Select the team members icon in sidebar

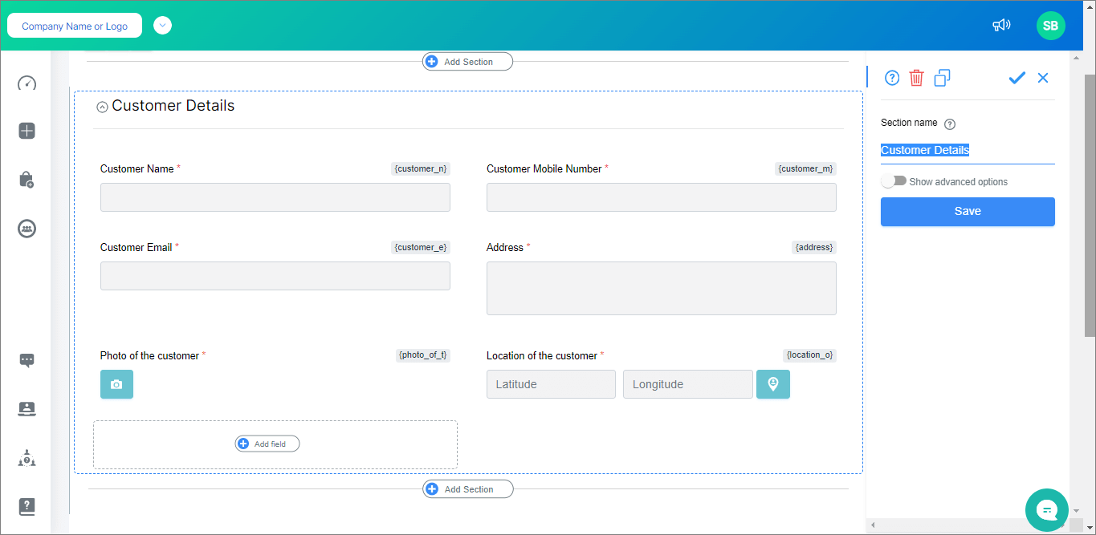(x=26, y=229)
